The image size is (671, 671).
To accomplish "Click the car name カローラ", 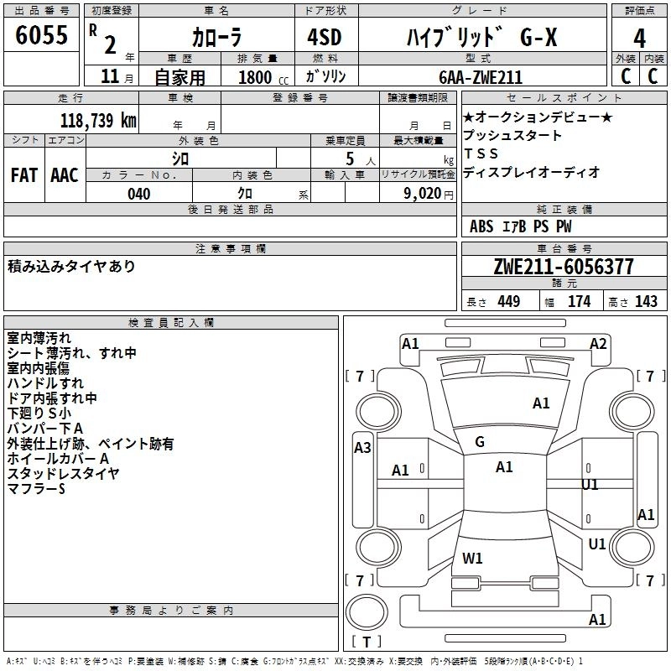I will (x=216, y=38).
